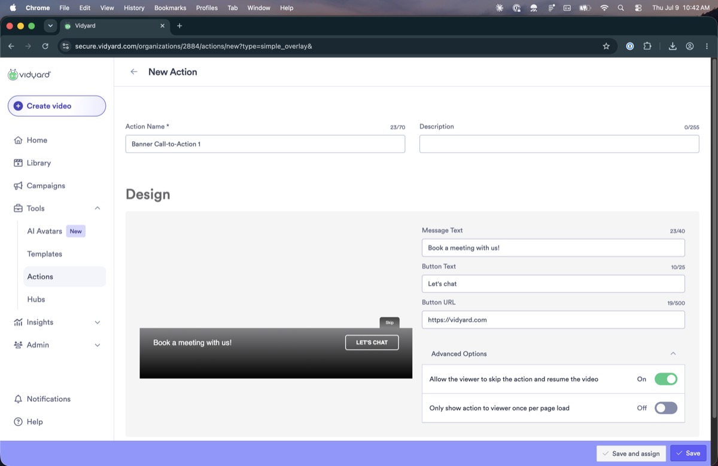Viewport: 718px width, 466px height.
Task: Click the Design heading
Action: [x=148, y=194]
